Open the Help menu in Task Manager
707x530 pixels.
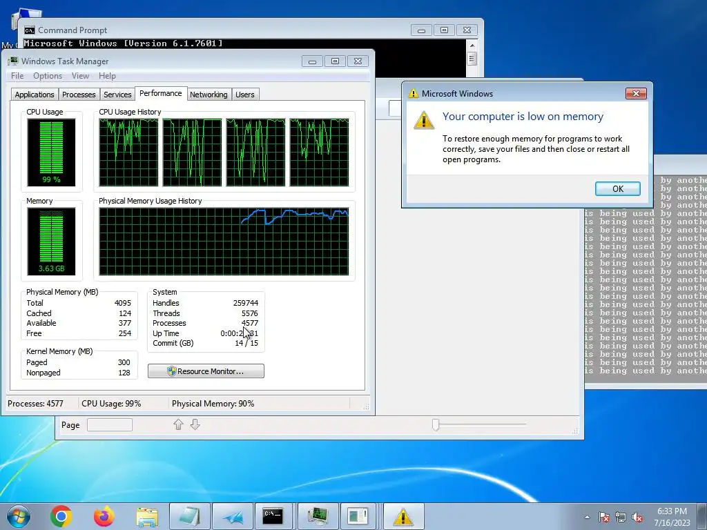[107, 76]
